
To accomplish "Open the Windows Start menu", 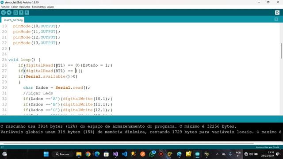I will (46, 154).
